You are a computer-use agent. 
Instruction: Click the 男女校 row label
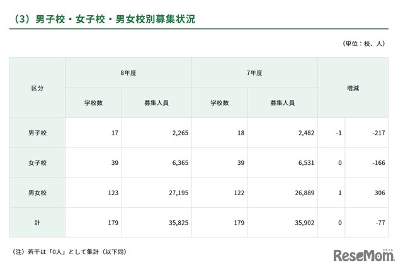[37, 192]
